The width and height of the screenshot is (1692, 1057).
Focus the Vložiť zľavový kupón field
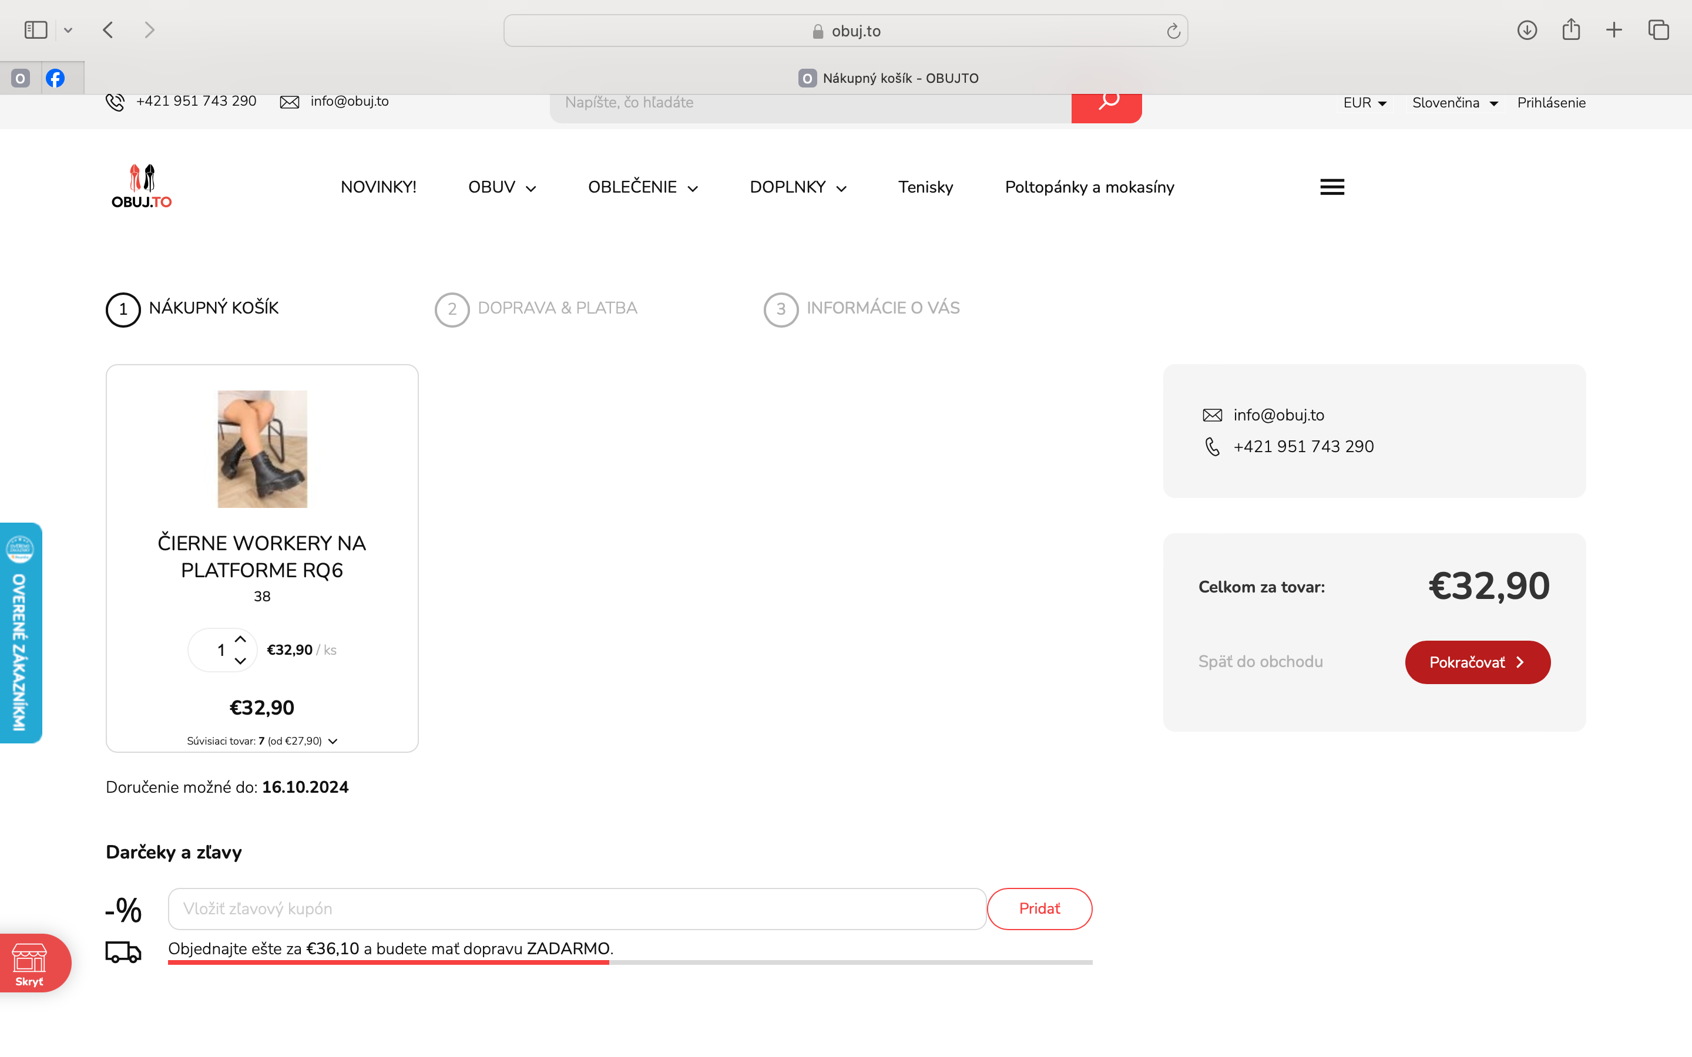point(577,909)
